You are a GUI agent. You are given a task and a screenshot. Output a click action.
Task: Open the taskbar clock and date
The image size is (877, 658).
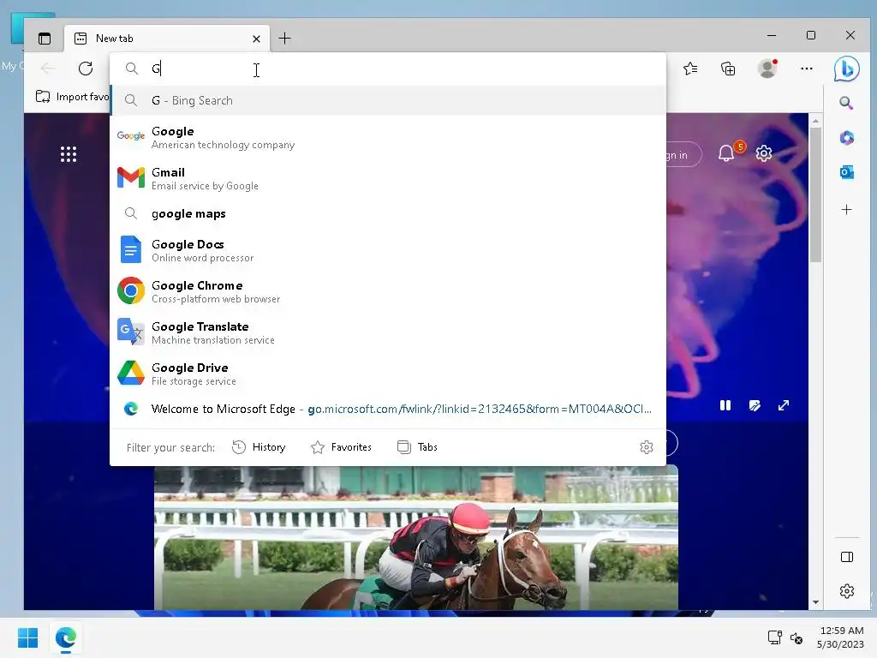[x=840, y=637]
